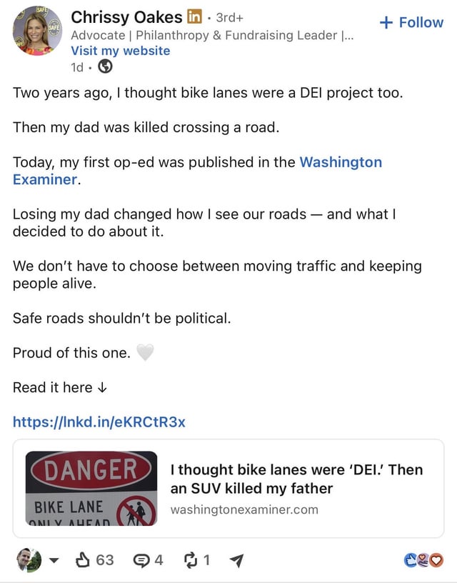Follow Chrissy Oakes
This screenshot has height=583, width=457.
(412, 22)
